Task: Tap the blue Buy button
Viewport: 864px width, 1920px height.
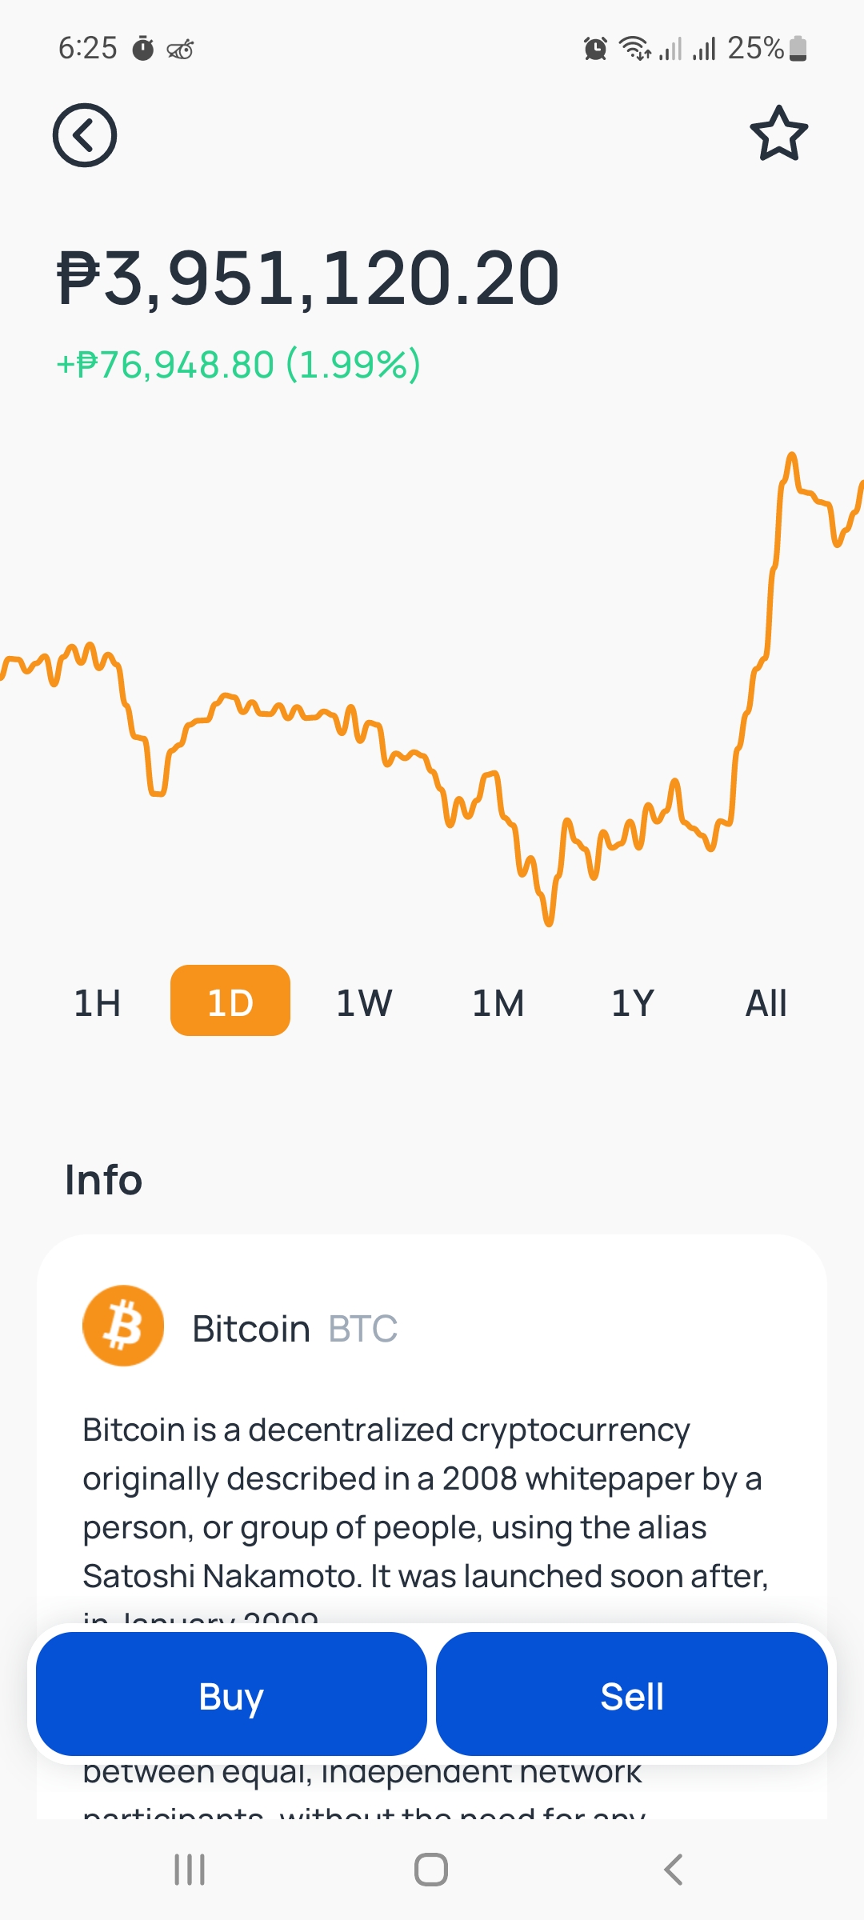Action: (231, 1694)
